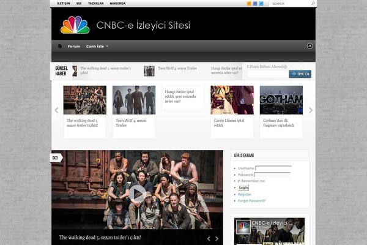Click the GİRİŞ EKRANI heading
Image resolution: width=367 pixels, height=245 pixels.
244,155
